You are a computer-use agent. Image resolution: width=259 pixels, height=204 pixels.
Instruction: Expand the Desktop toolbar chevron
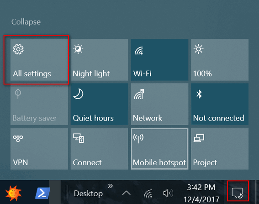[111, 186]
